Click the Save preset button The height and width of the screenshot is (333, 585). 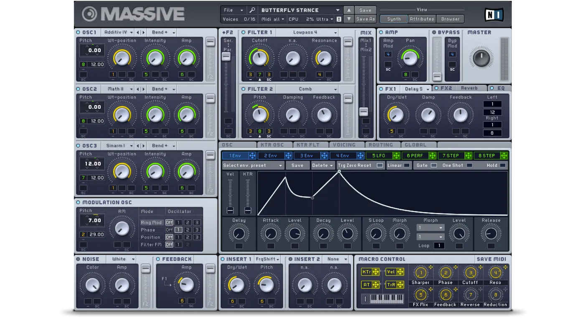[x=365, y=10]
